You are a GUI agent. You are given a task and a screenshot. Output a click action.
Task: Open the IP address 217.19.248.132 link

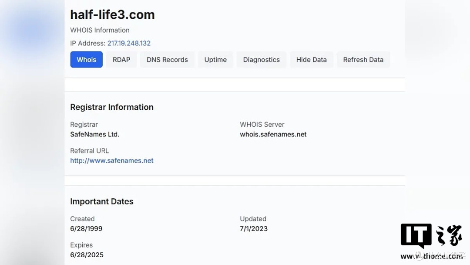pos(129,43)
